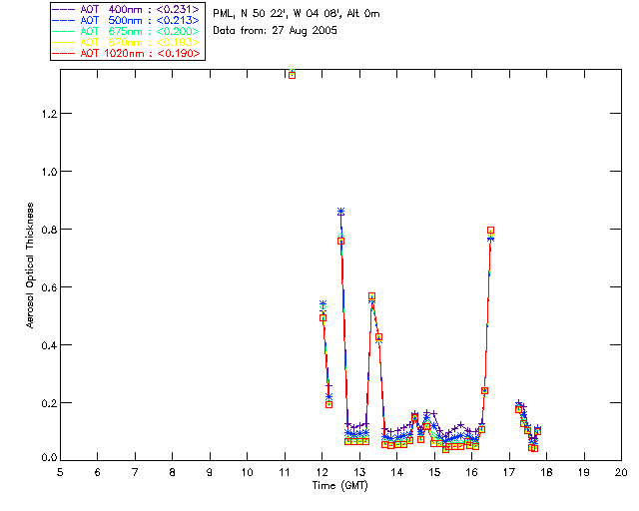Click the 0.8 y-axis tick label
This screenshot has width=639, height=511.
click(49, 230)
